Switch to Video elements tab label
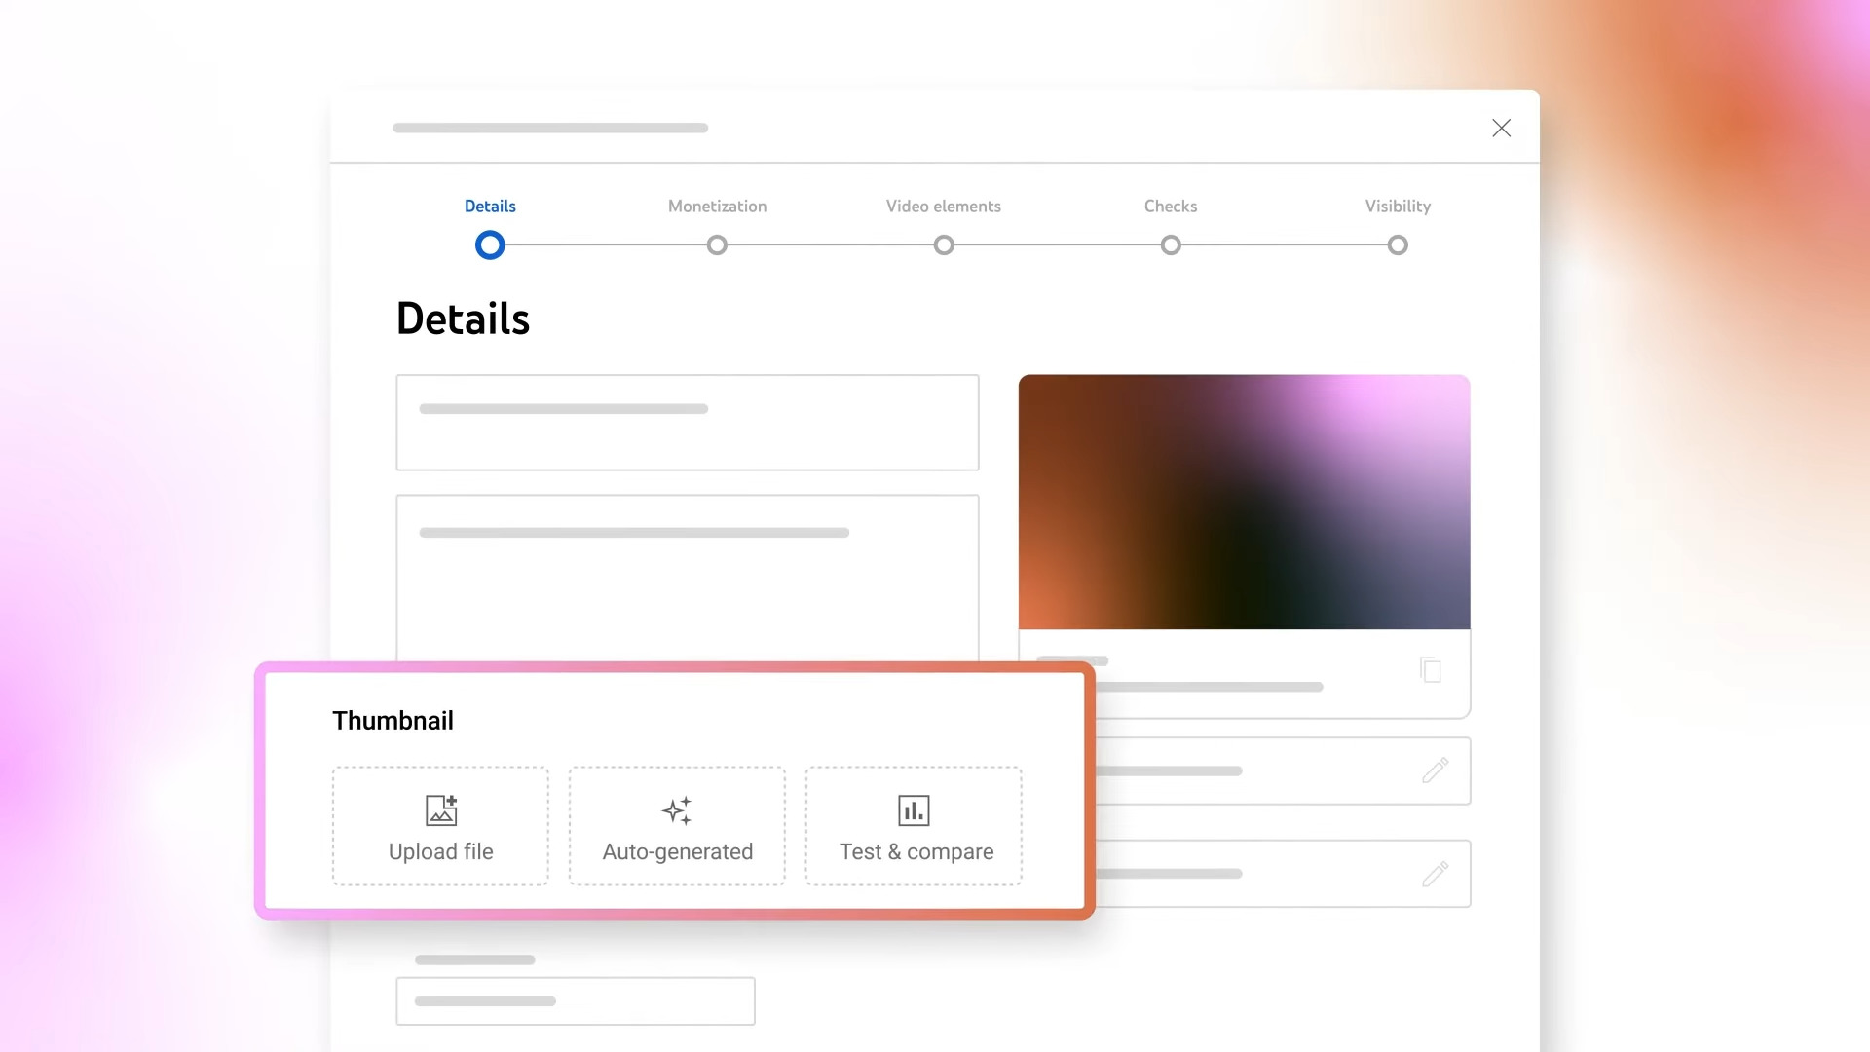1870x1052 pixels. pos(944,207)
